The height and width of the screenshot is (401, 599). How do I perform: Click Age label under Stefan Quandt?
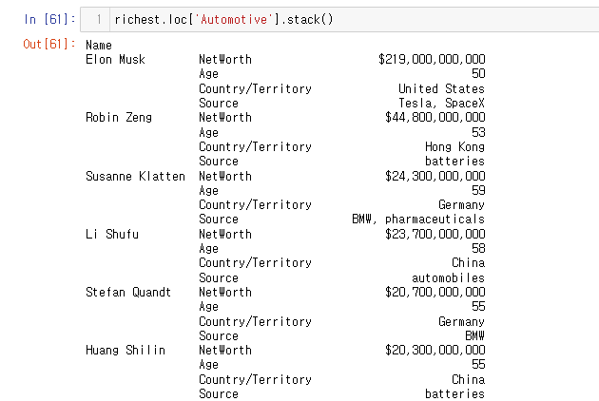(x=208, y=307)
